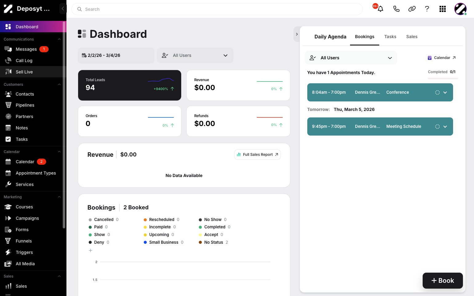This screenshot has height=296, width=474.
Task: Open the notifications bell
Action: coord(380,9)
